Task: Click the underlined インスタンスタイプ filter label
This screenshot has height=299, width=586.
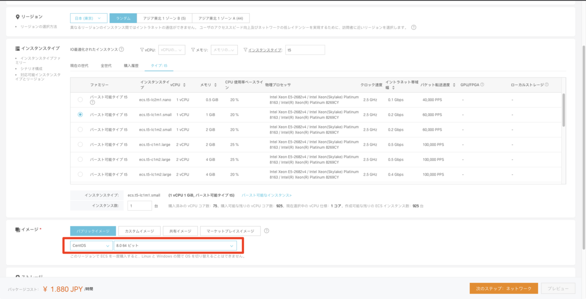Action: [x=265, y=50]
